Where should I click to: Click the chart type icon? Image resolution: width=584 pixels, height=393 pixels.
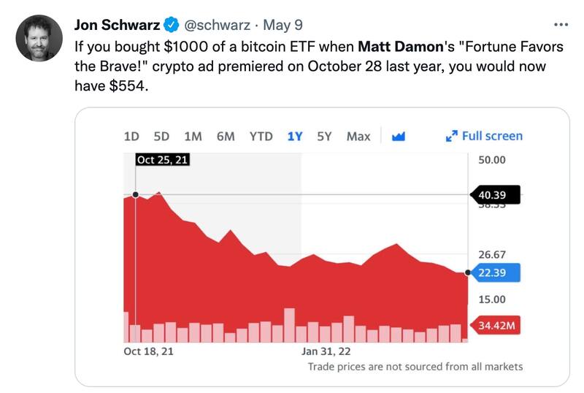(x=399, y=136)
